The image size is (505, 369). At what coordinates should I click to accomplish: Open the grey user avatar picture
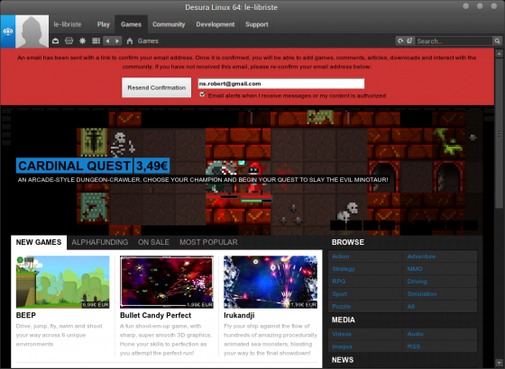click(32, 31)
